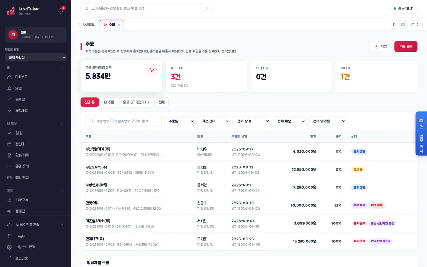
Task: Click the 결재 중 status badge for 우림오토텍
Action: [x=358, y=169]
